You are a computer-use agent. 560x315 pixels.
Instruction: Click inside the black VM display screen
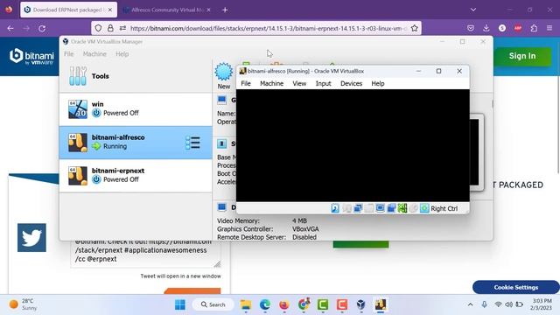[x=353, y=145]
